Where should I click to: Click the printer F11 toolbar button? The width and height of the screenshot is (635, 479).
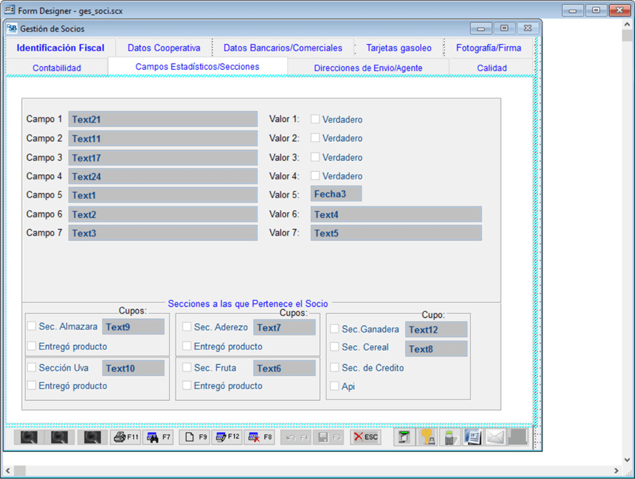126,437
